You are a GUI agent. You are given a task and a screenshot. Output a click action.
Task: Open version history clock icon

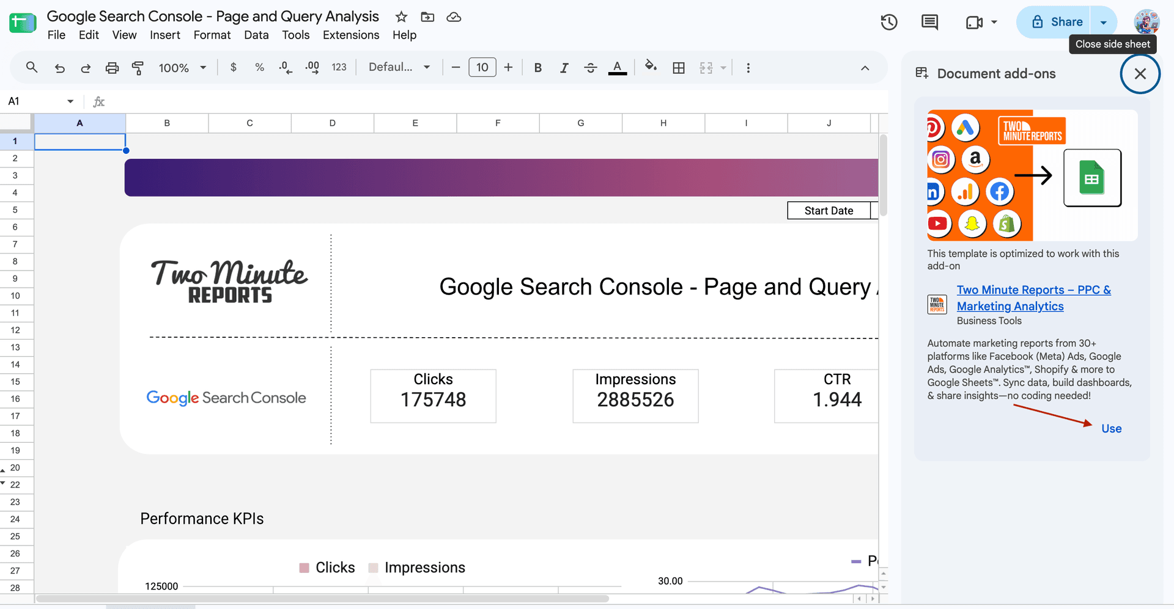(x=889, y=23)
